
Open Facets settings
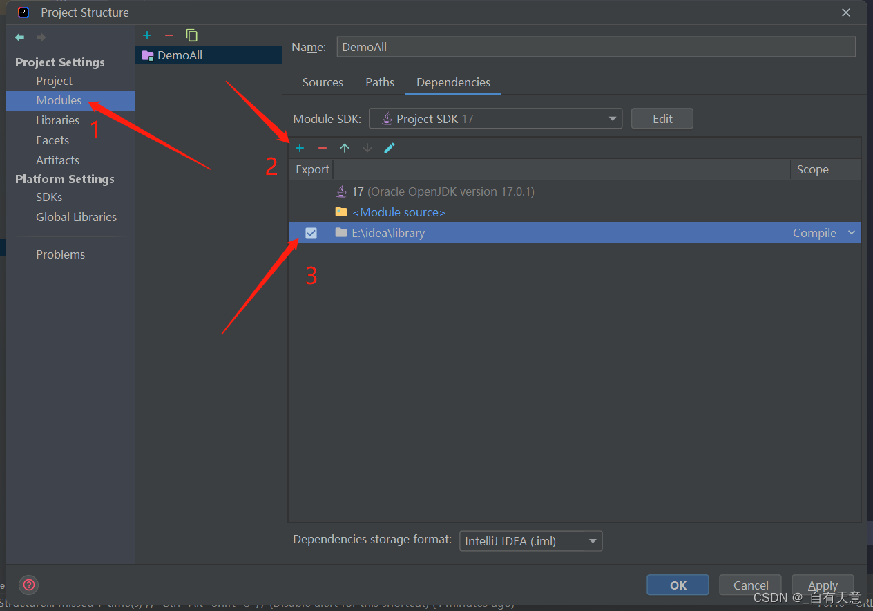pyautogui.click(x=52, y=140)
